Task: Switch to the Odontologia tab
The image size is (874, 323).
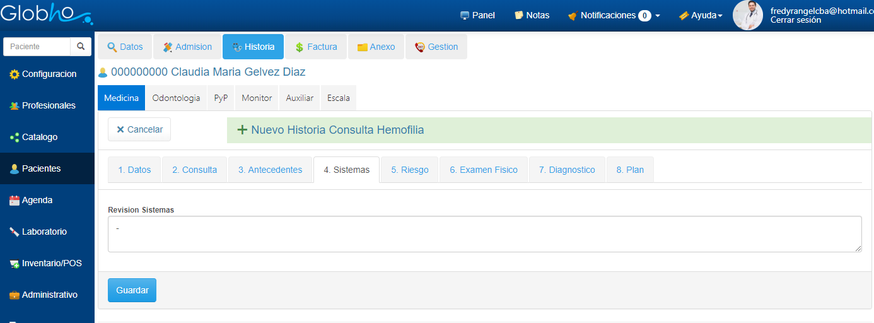Action: pos(176,98)
